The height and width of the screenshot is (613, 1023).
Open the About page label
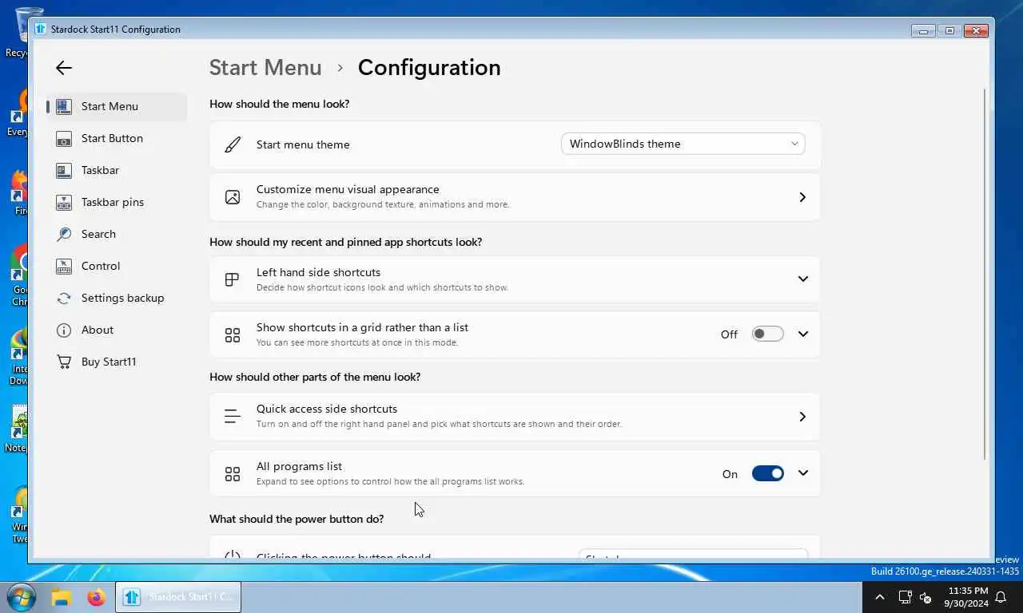98,330
